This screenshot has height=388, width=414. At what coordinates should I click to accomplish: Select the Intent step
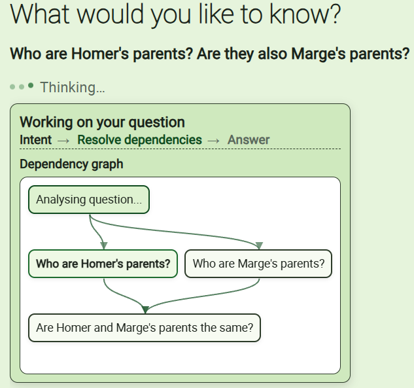[35, 139]
